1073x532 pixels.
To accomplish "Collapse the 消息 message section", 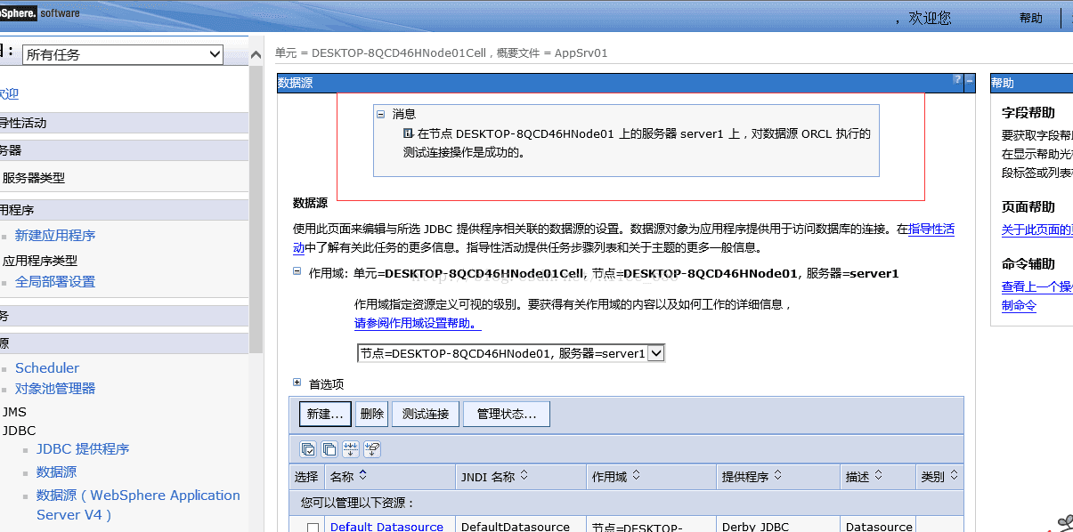I will coord(380,114).
